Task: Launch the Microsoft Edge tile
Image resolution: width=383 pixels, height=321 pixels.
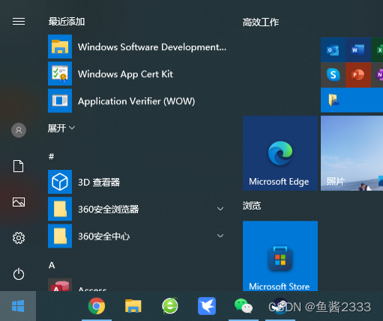Action: 280,153
